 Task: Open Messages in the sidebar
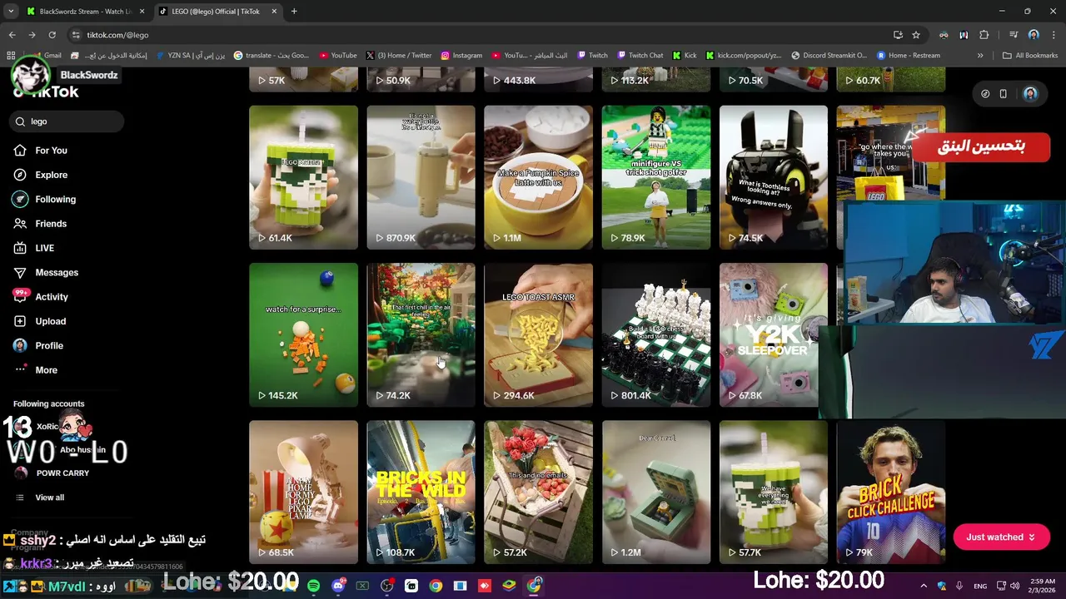point(57,272)
